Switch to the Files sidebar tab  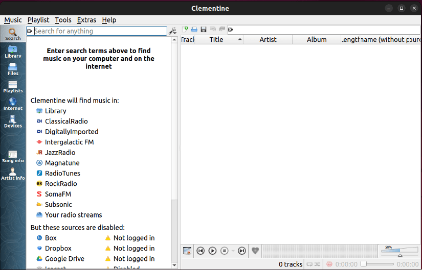click(x=13, y=69)
